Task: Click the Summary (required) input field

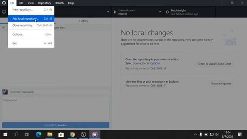Action: (59, 92)
